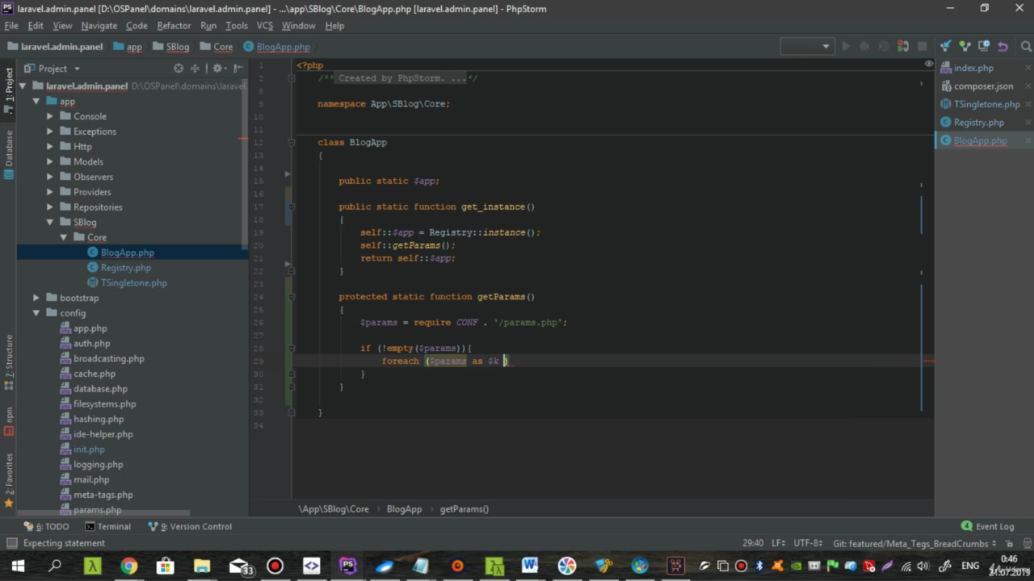1034x581 pixels.
Task: Open the Windows Start menu
Action: click(17, 566)
